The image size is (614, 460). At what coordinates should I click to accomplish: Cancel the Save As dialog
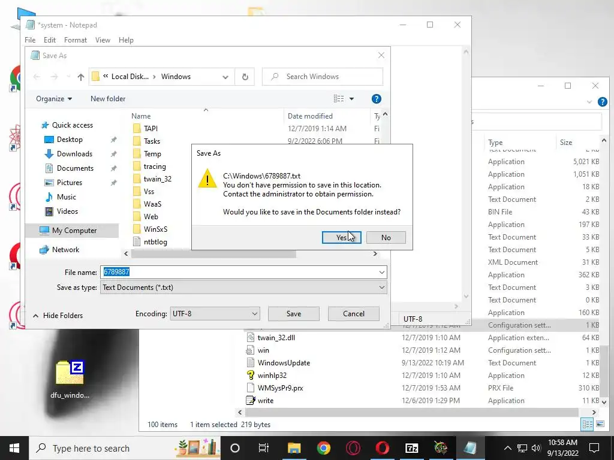pyautogui.click(x=354, y=314)
